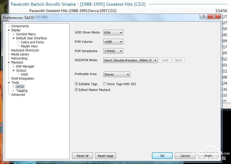Click the Cancel button

(185, 156)
